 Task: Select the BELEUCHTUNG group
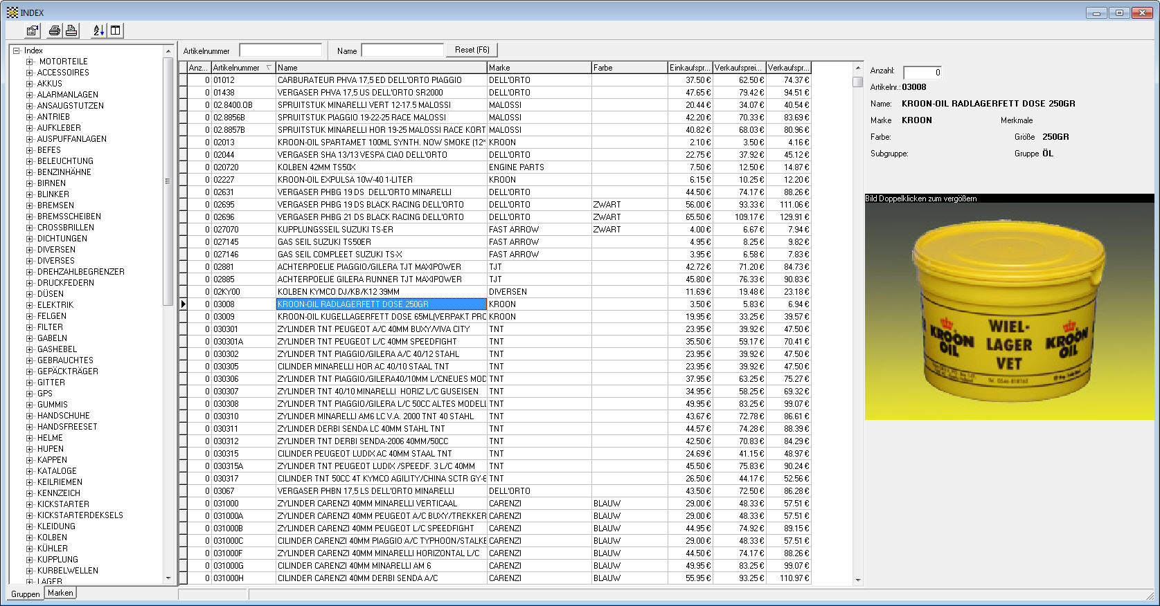click(65, 161)
